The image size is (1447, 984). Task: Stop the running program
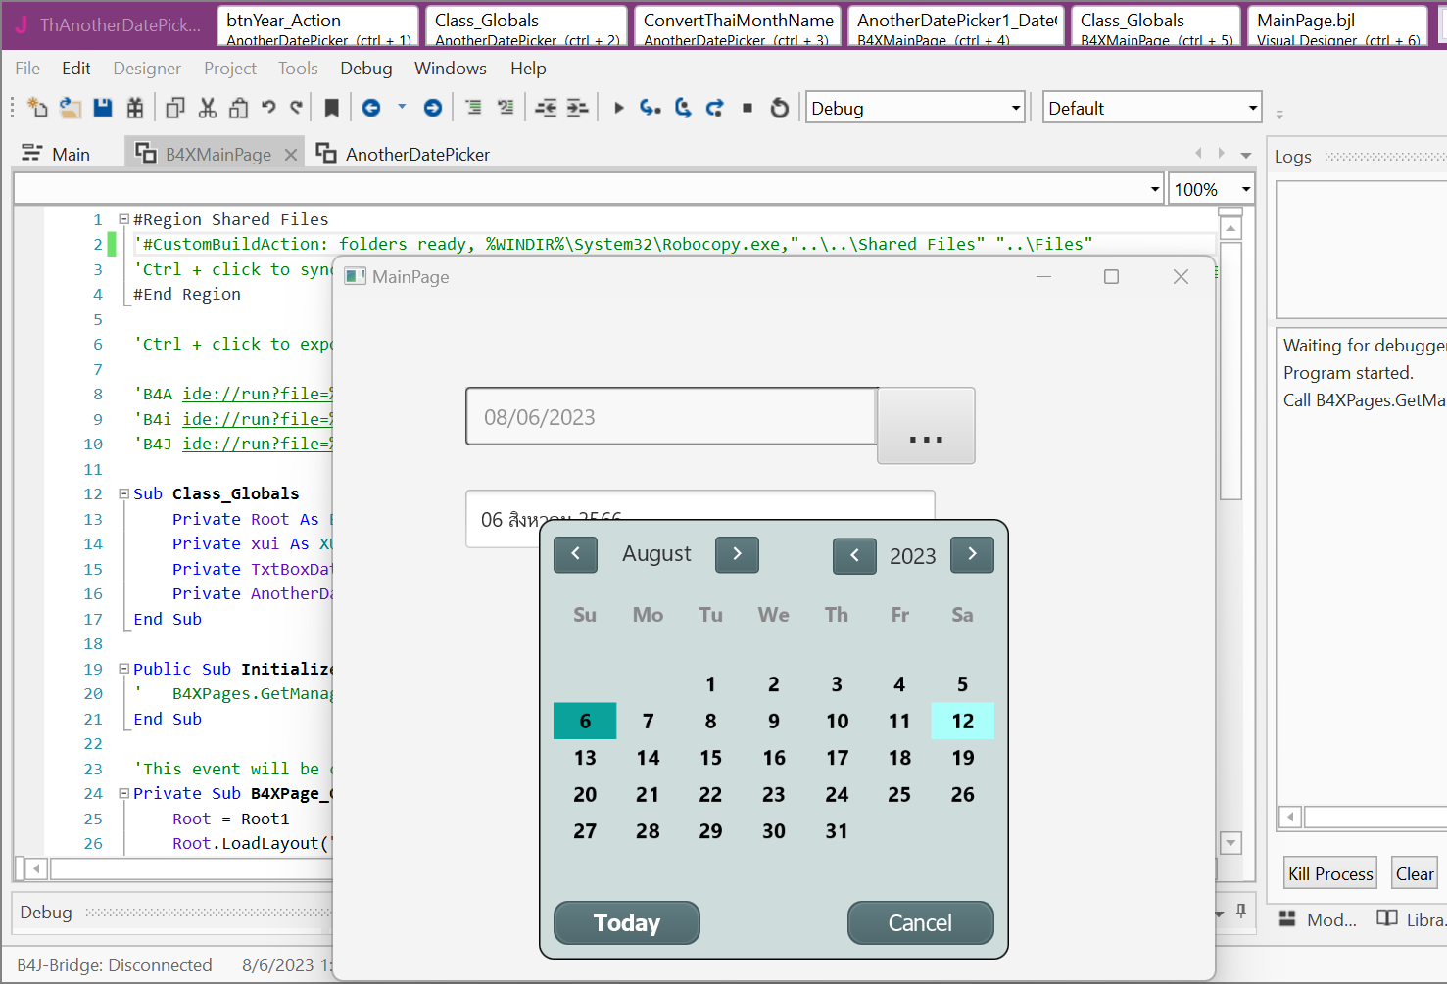tap(748, 108)
